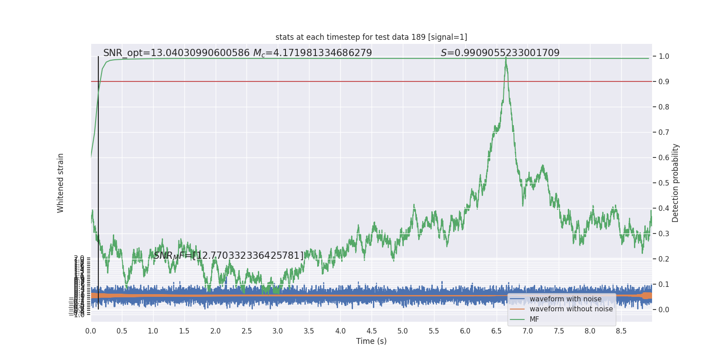Click x-axis tick label 5.0
The image size is (725, 362).
pos(403,331)
